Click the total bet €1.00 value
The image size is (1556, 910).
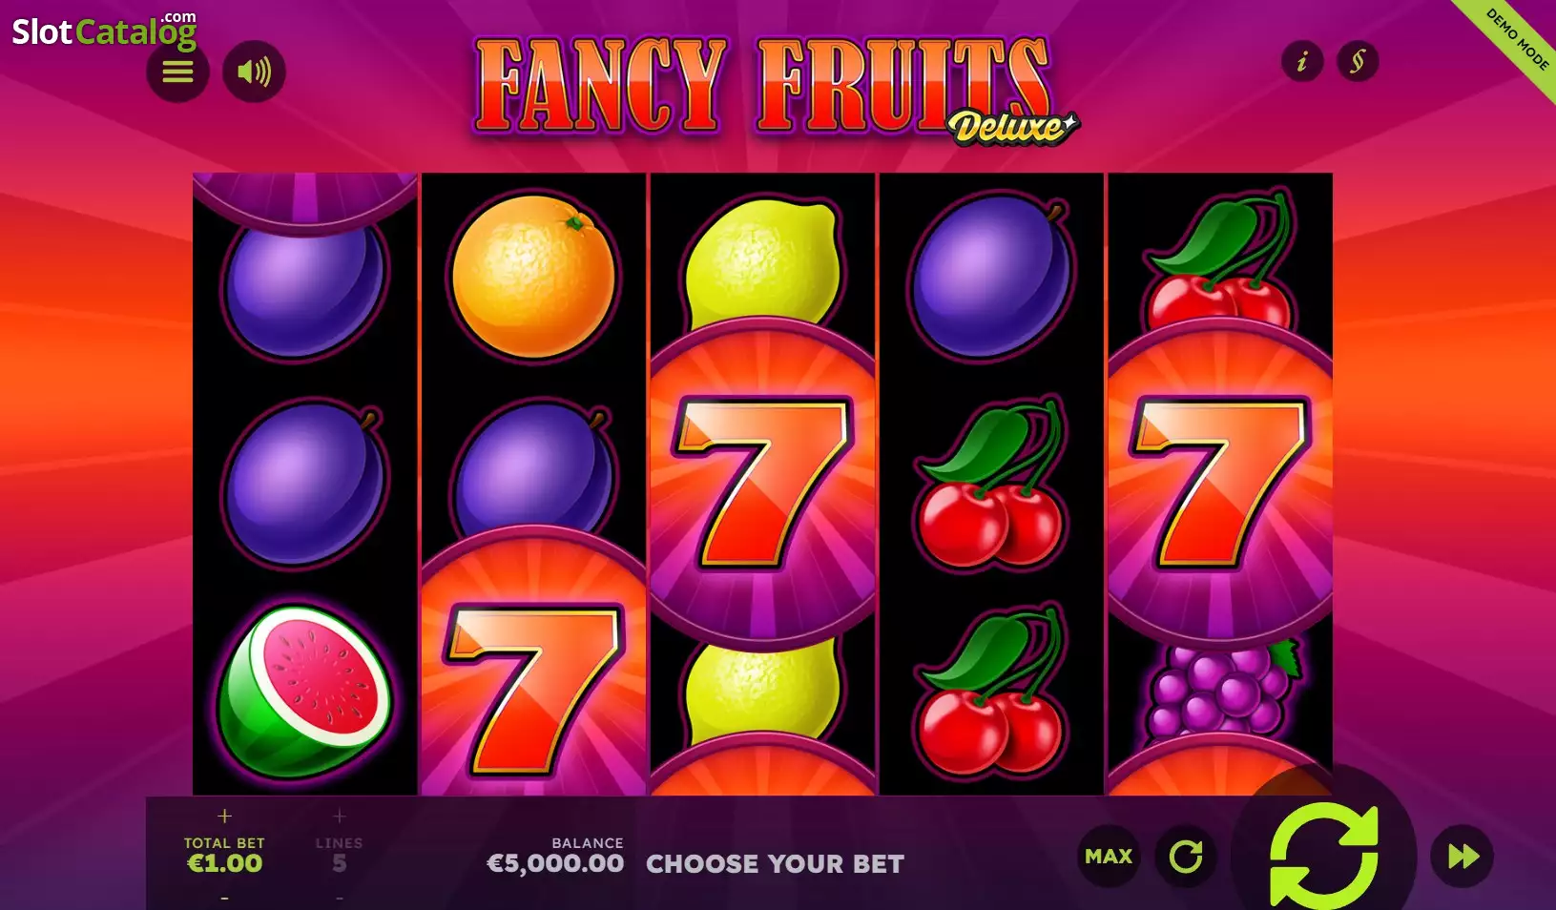pyautogui.click(x=224, y=864)
